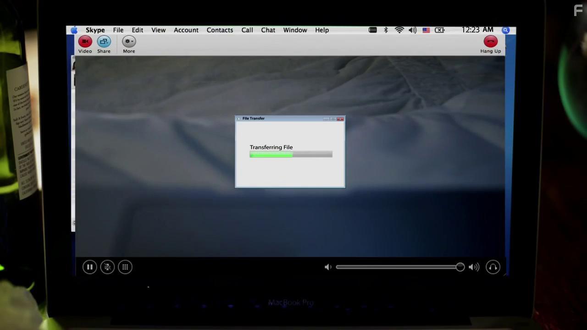Toggle the microphone mute button
The height and width of the screenshot is (330, 587).
(107, 267)
